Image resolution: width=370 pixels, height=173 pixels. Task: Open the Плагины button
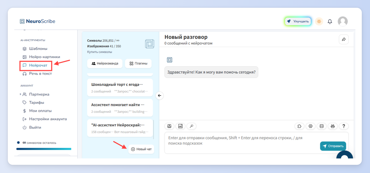pyautogui.click(x=138, y=63)
